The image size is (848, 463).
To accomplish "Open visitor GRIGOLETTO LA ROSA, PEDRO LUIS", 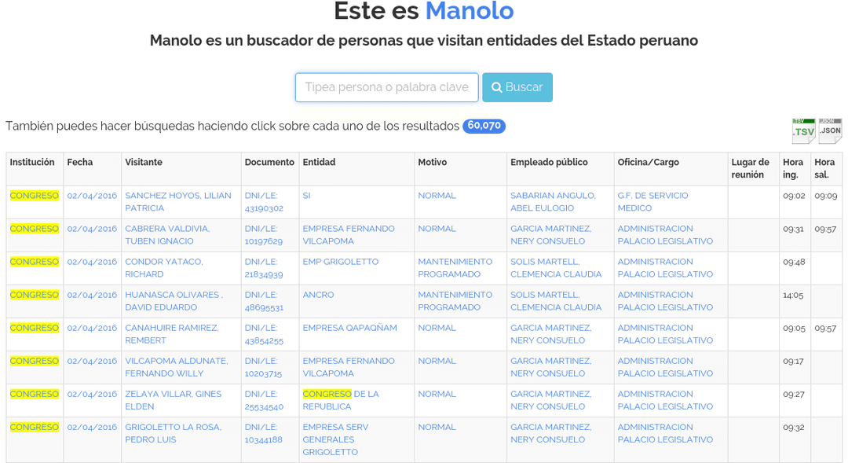I will click(173, 432).
